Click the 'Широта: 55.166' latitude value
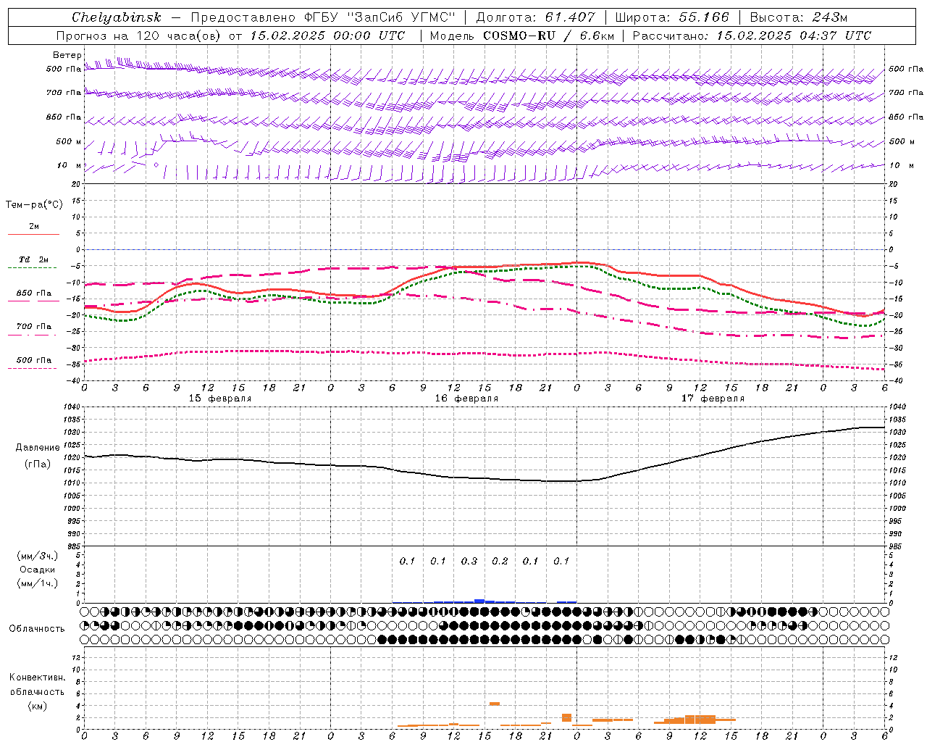This screenshot has width=927, height=742. [x=671, y=17]
